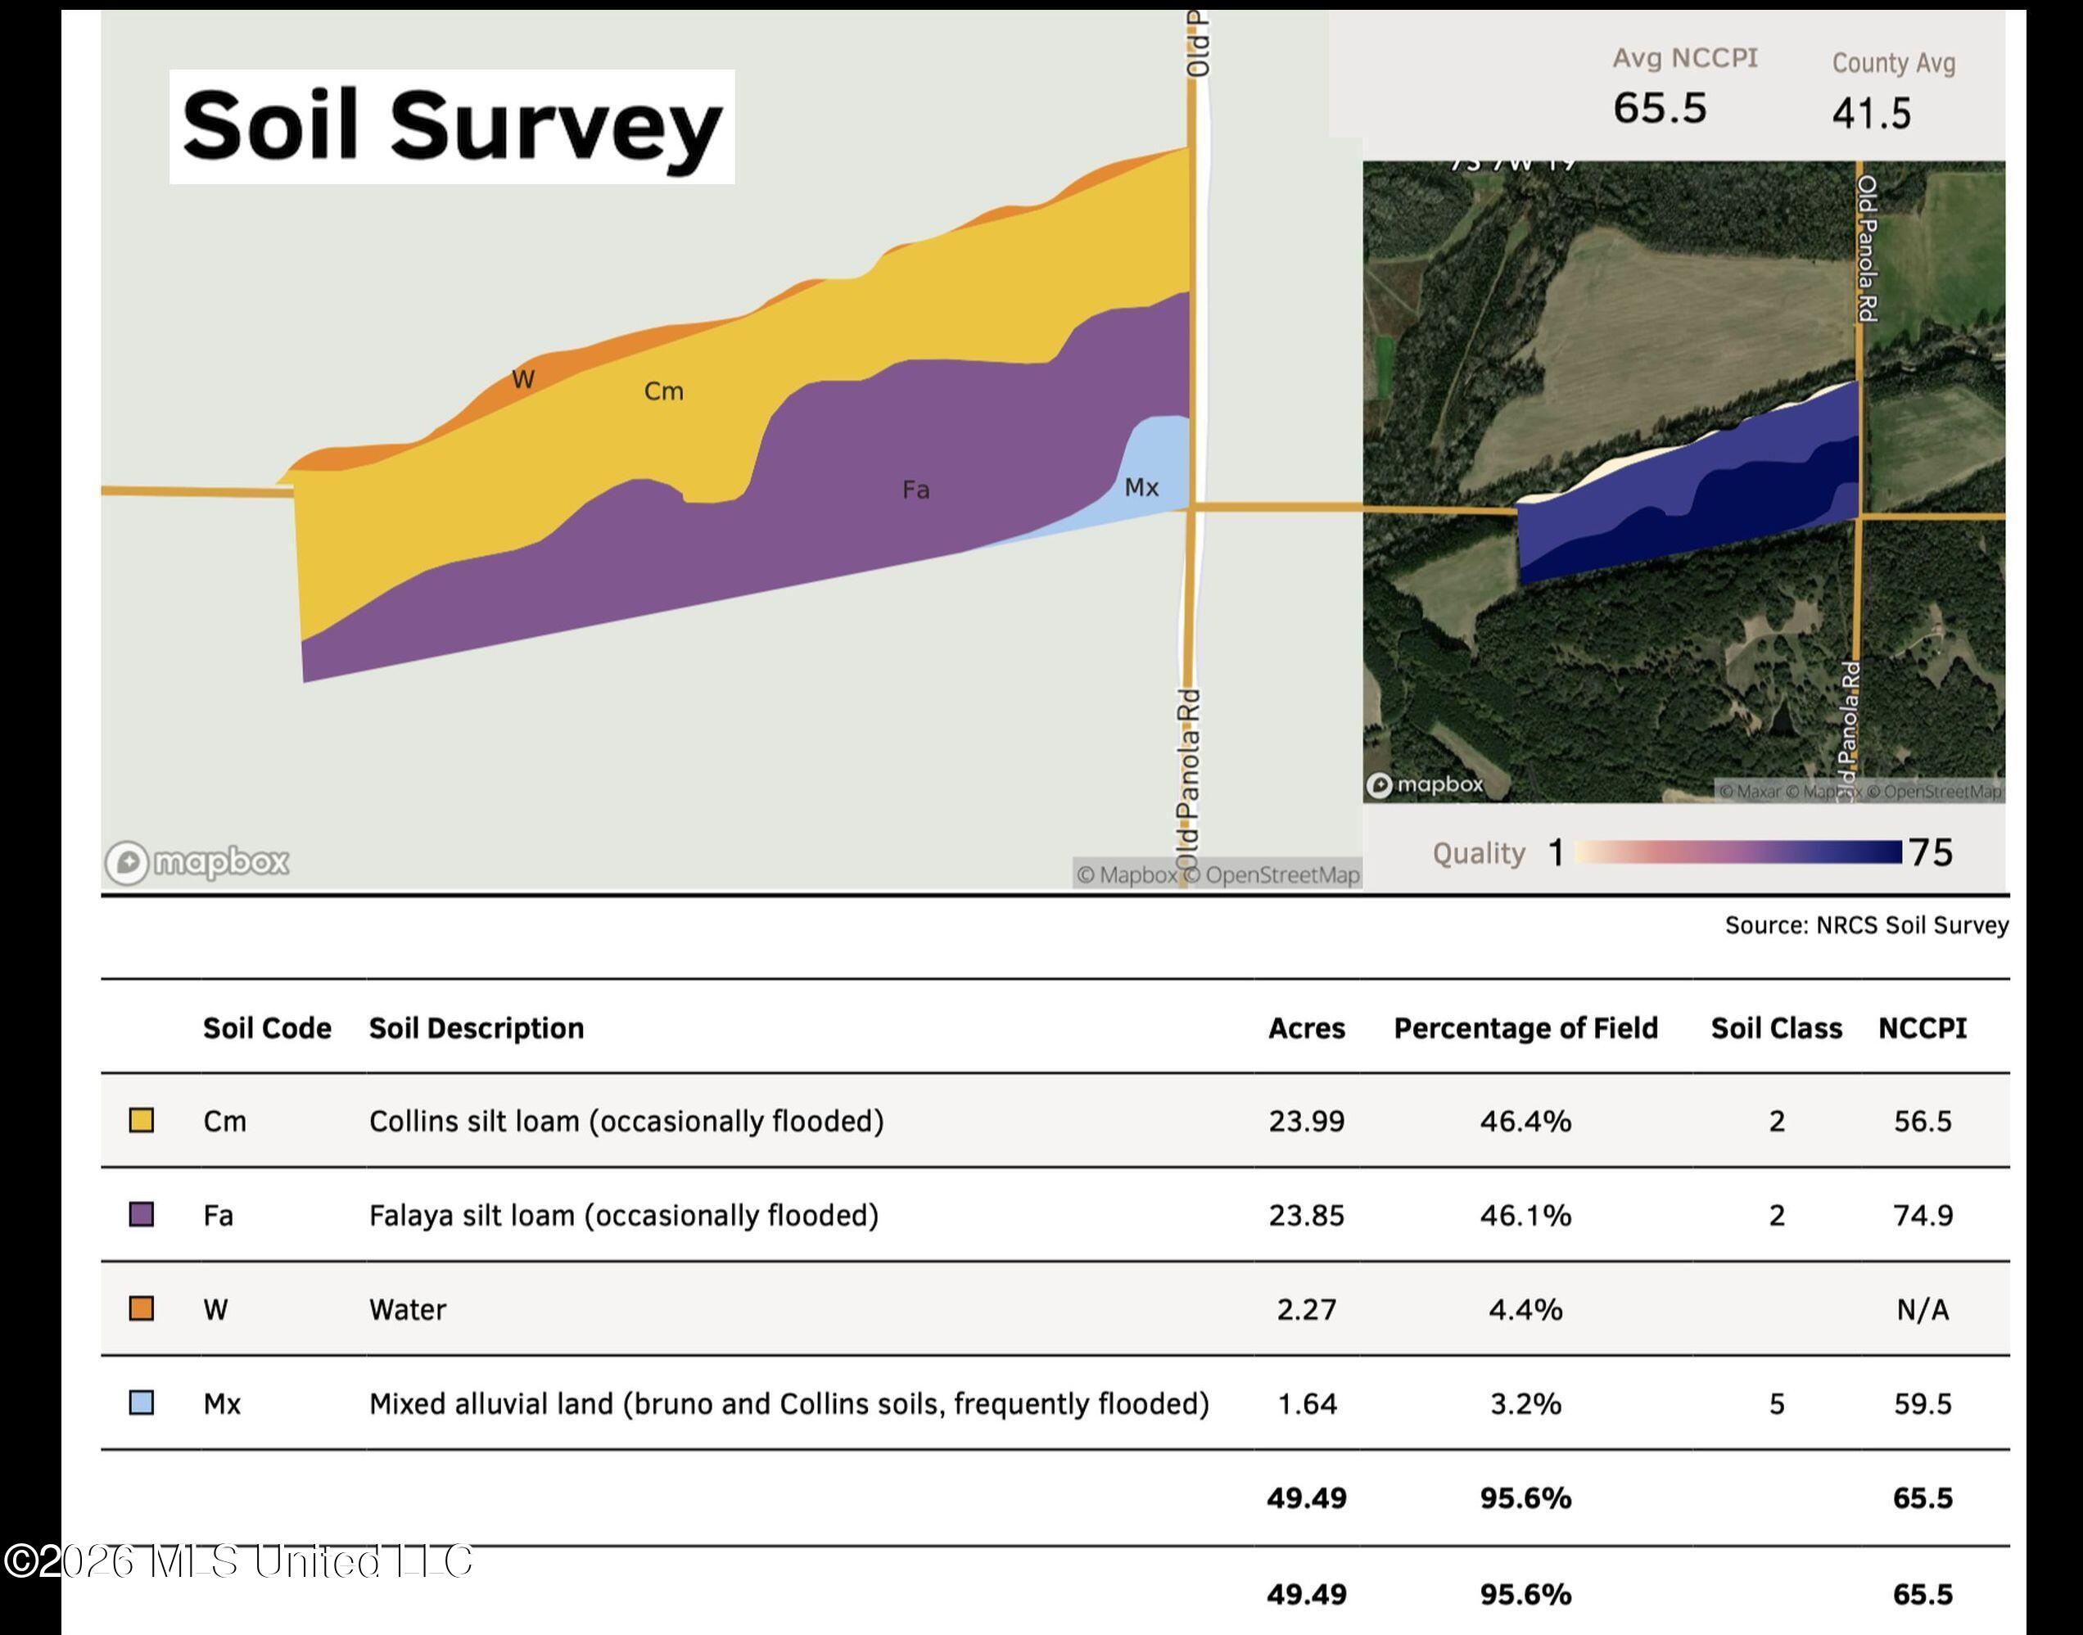The image size is (2083, 1635).
Task: Click the Mapbox logo on soil map
Action: (x=197, y=862)
